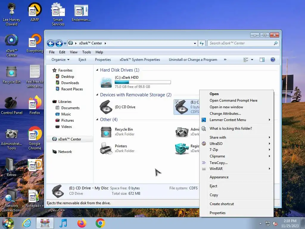Screen dimensions: 305x229
Task: Choose Open Command Prompt Here
Action: pos(236,100)
